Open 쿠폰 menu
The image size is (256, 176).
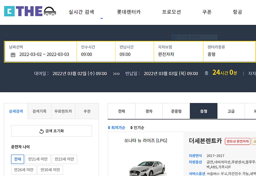207,12
